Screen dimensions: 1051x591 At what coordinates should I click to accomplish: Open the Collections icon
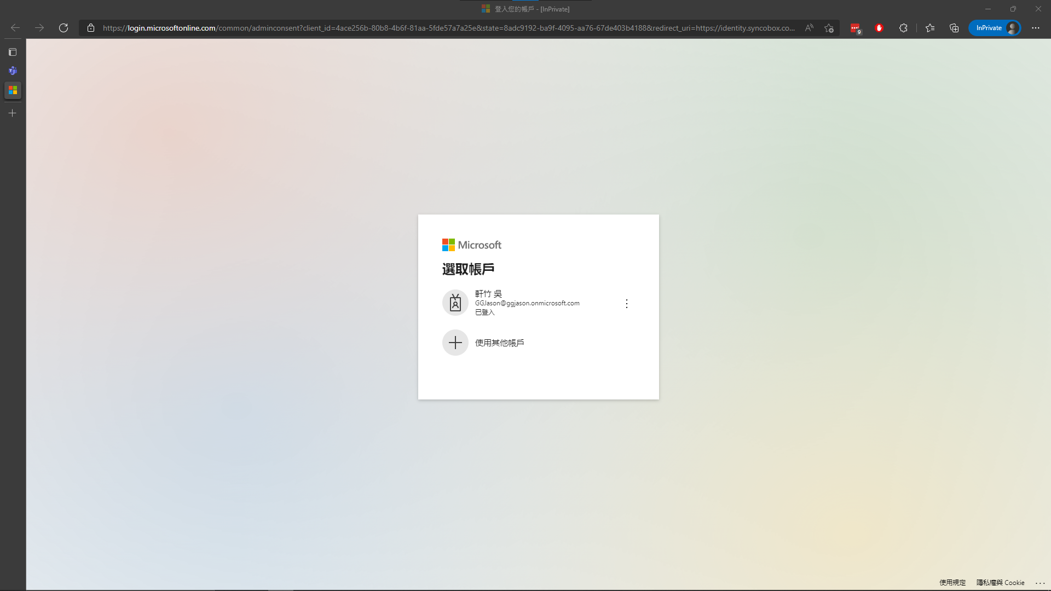(x=954, y=28)
